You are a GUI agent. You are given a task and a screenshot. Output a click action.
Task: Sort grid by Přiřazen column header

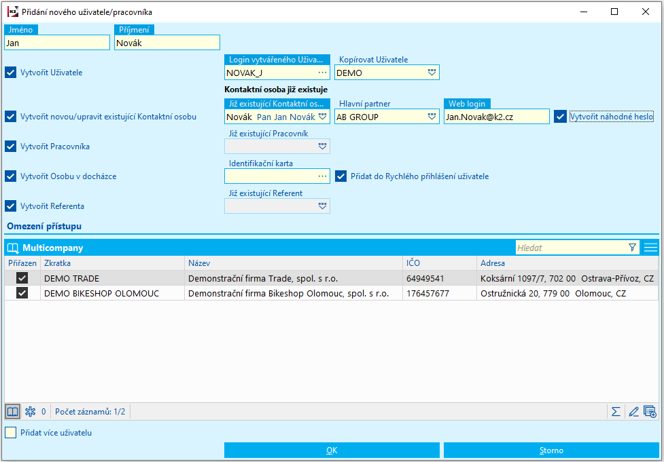pyautogui.click(x=22, y=263)
